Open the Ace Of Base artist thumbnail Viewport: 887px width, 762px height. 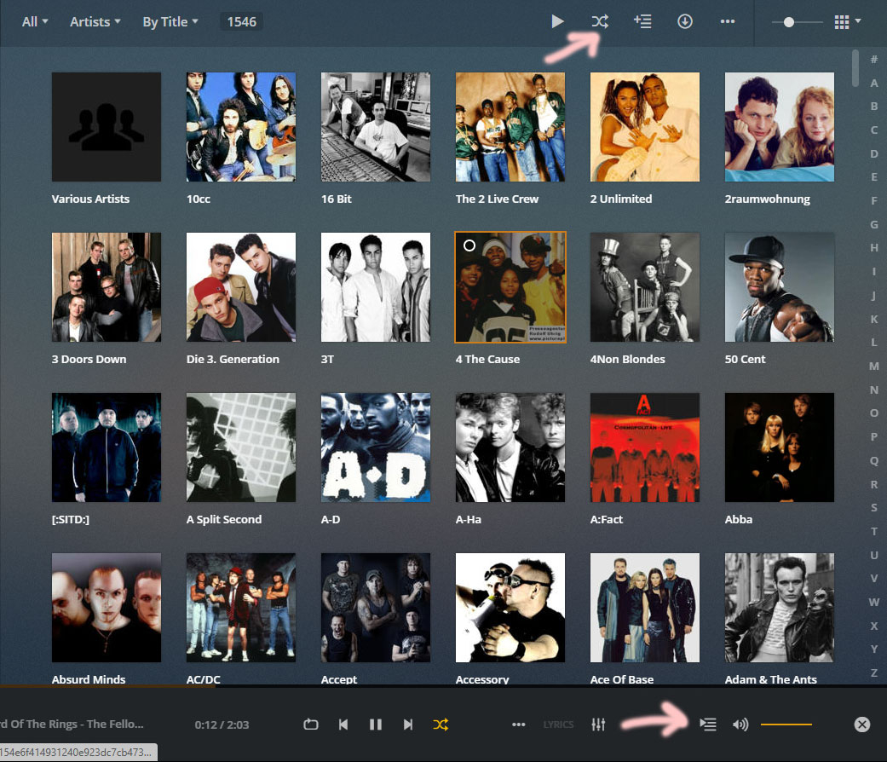click(x=645, y=607)
